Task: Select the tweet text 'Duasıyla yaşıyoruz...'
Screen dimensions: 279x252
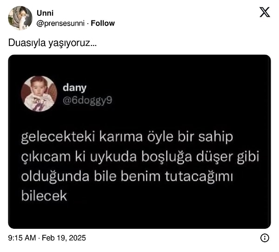Action: point(52,43)
